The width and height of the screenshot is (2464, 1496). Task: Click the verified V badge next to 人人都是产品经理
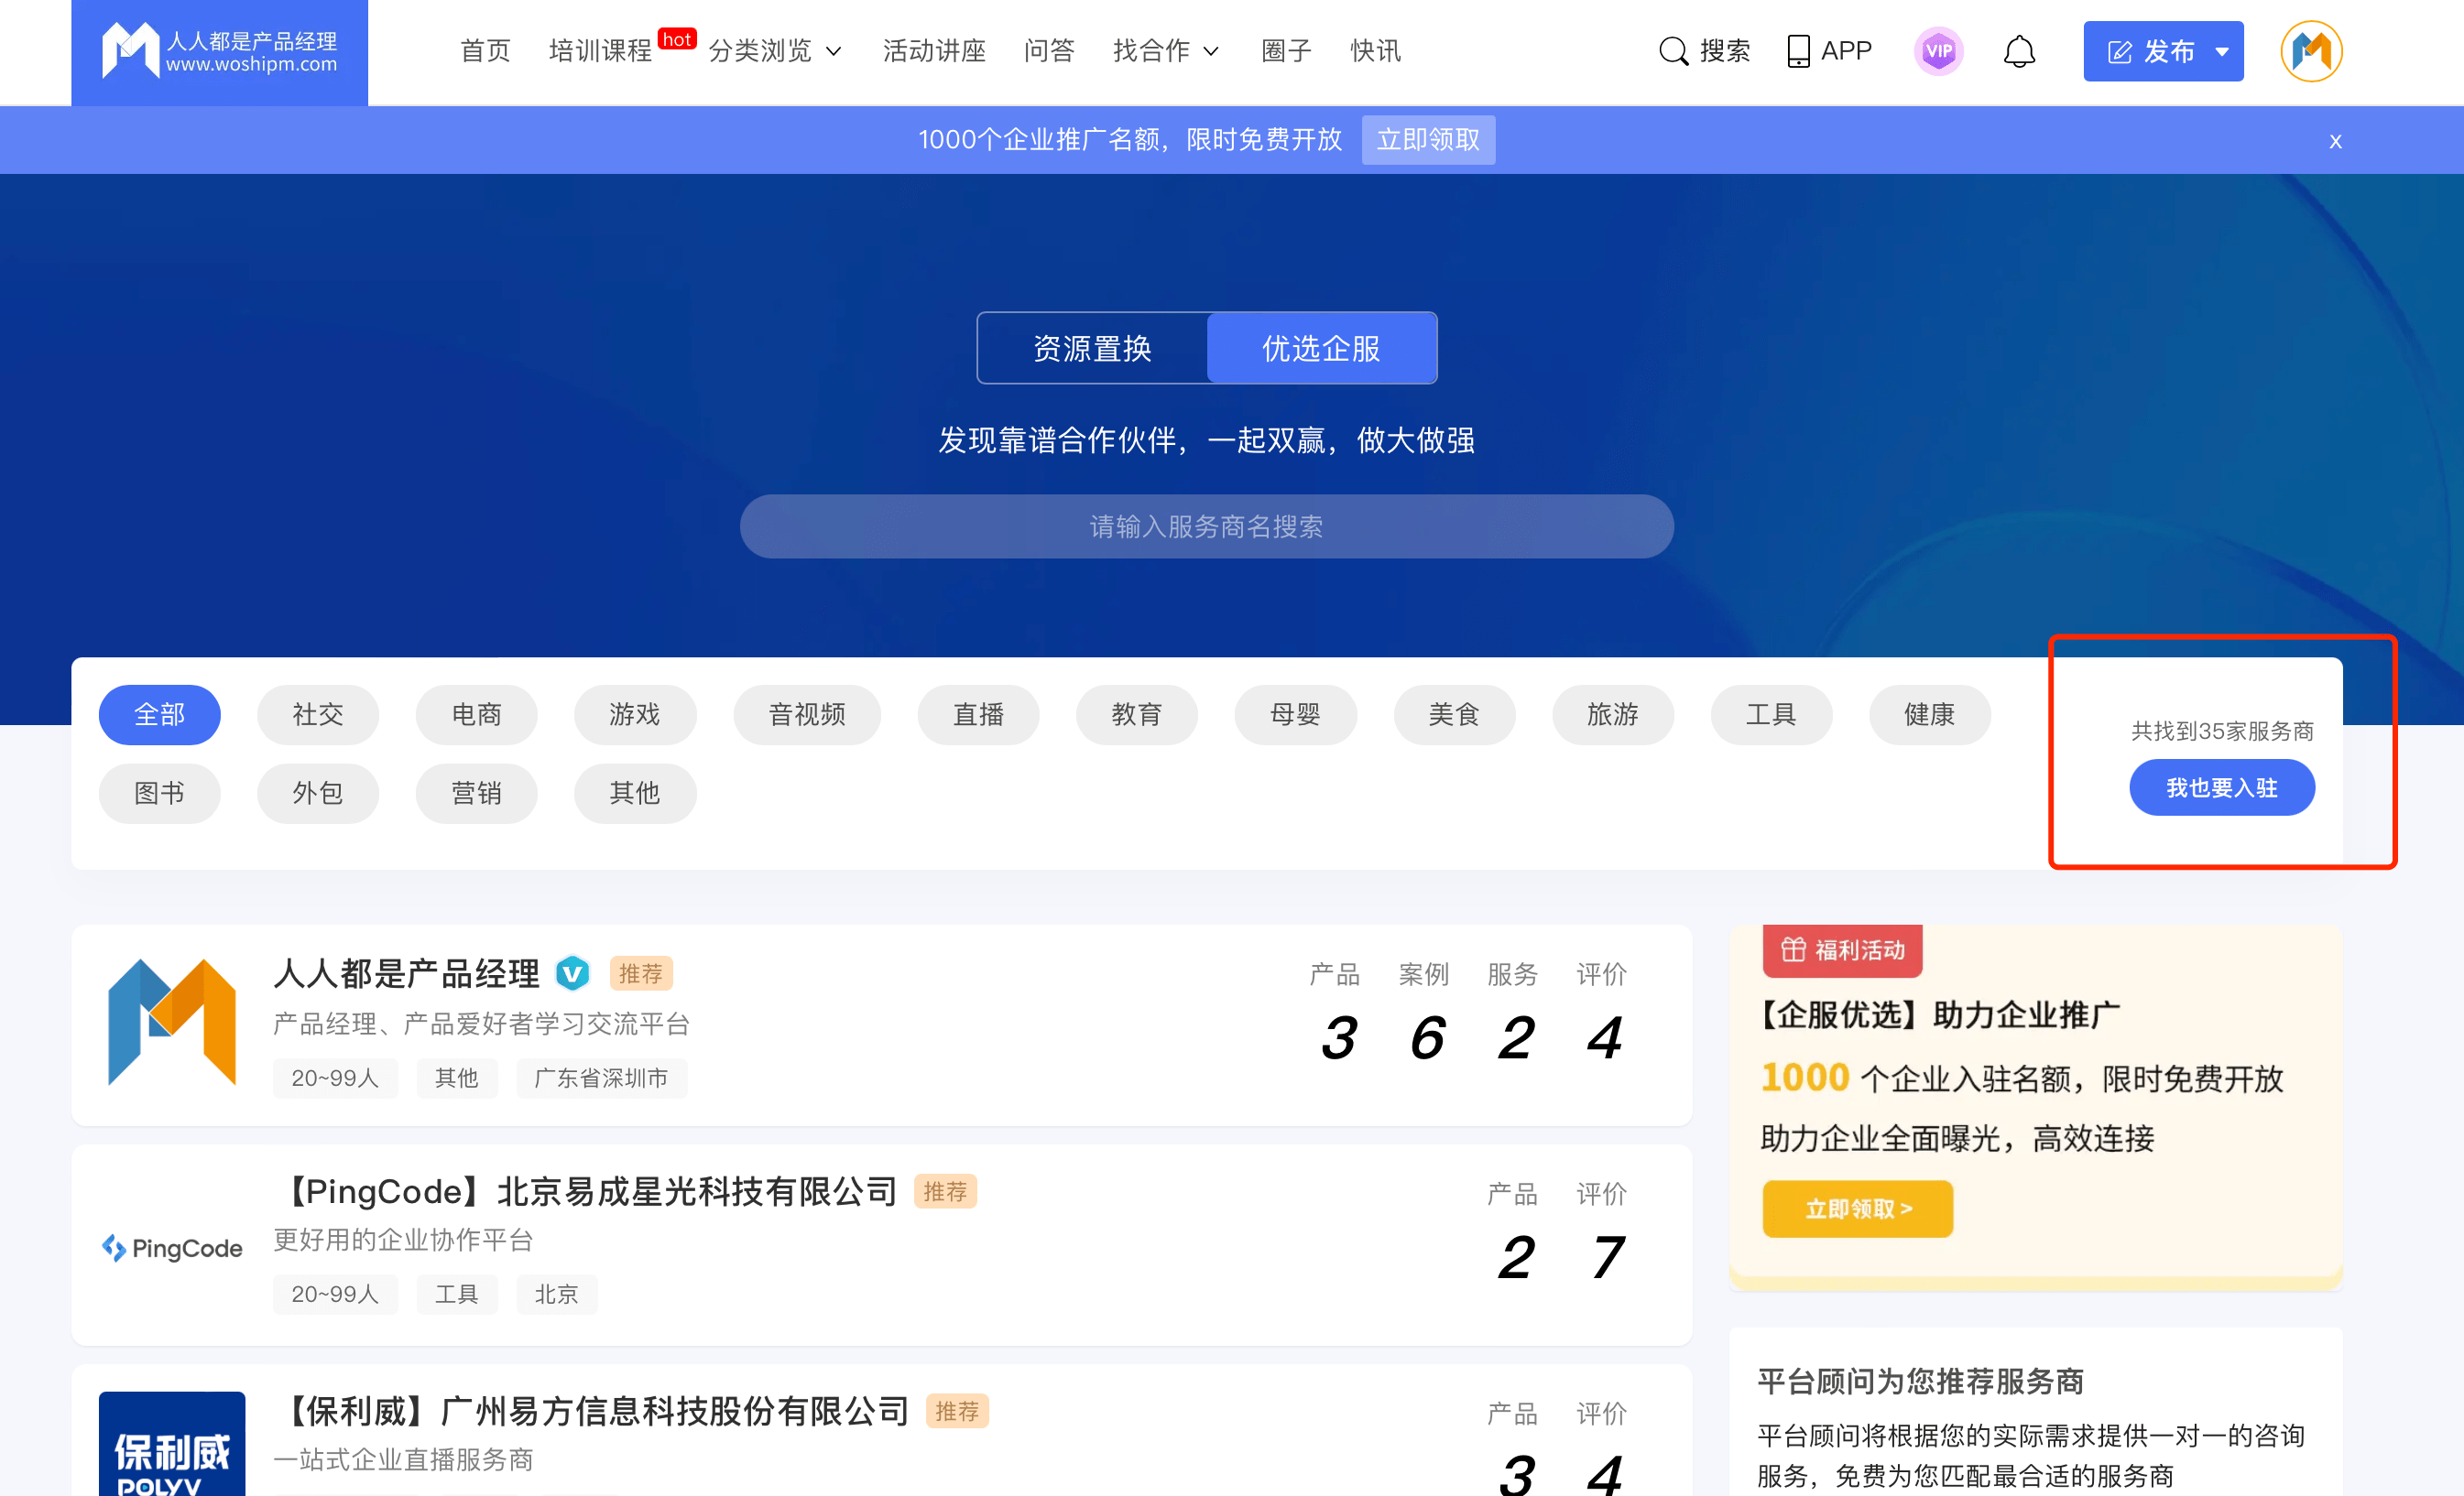click(x=573, y=972)
